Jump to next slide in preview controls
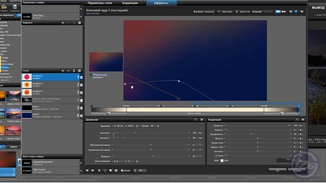The height and width of the screenshot is (183, 326). pos(93,170)
